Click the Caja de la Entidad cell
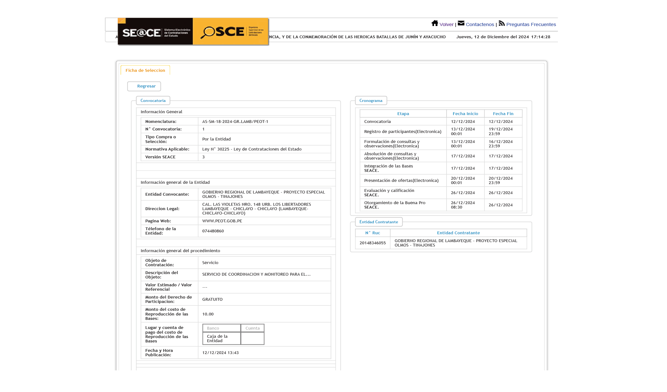 222,338
